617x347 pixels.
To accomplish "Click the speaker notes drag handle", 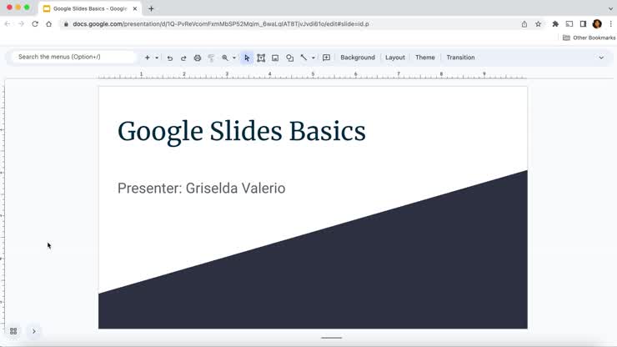I will point(331,338).
